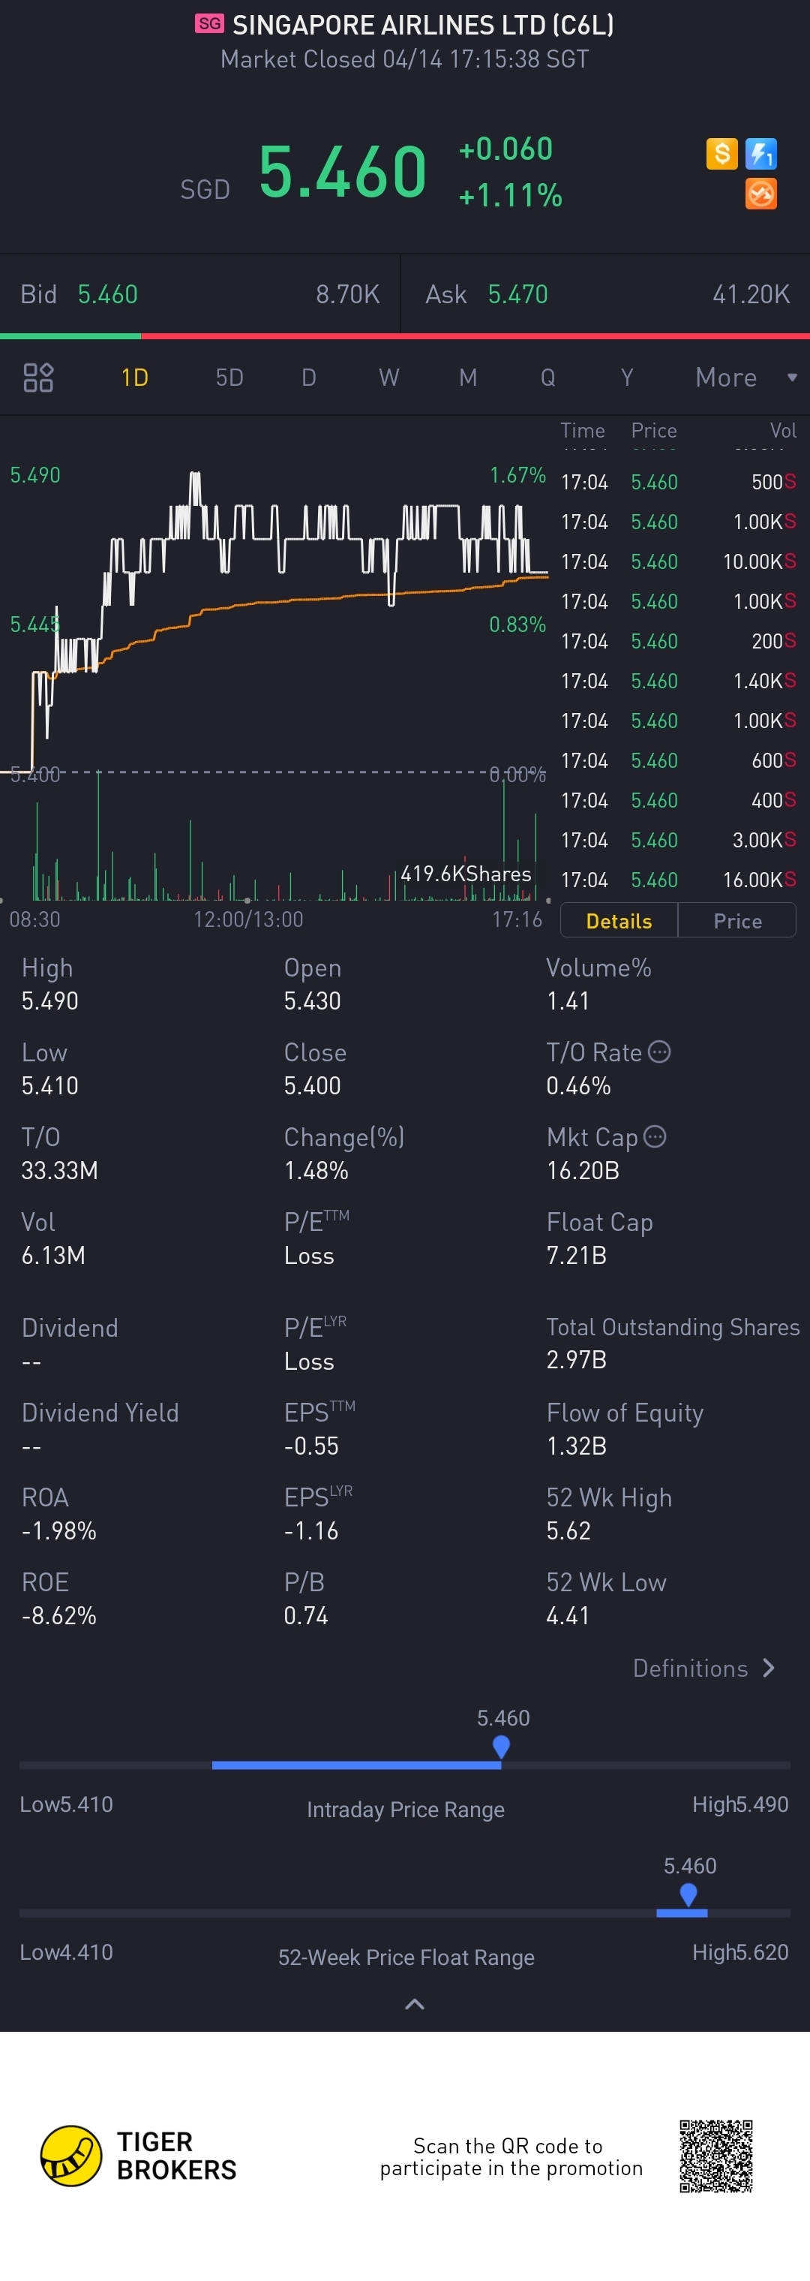Select the 1D chart period tab

134,378
